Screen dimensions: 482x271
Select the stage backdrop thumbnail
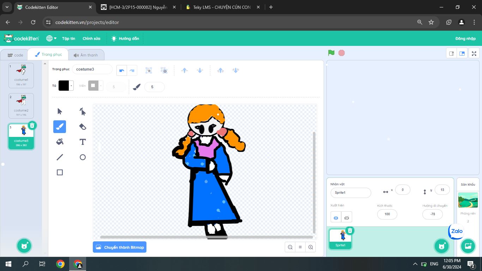point(468,200)
